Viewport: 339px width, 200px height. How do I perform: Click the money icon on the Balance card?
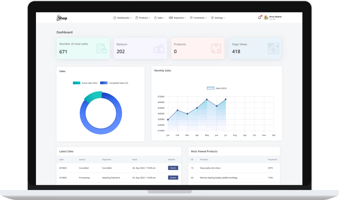pos(158,49)
